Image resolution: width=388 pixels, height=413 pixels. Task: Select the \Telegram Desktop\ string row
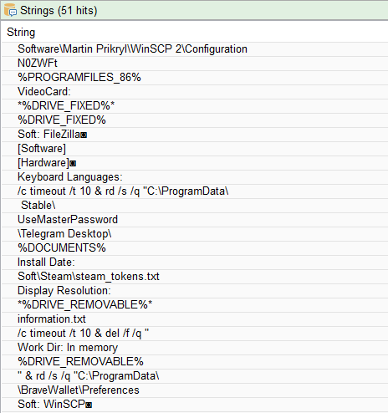point(195,234)
